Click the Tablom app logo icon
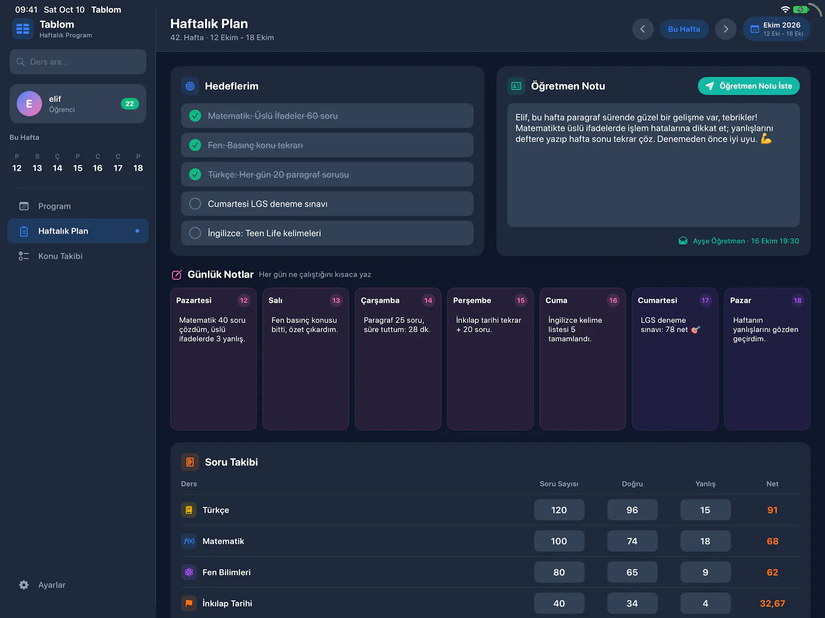 click(23, 29)
